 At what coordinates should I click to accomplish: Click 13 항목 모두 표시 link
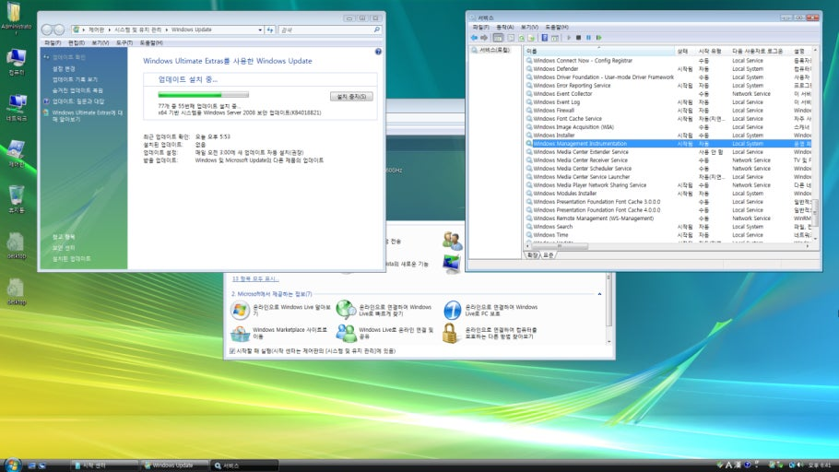click(x=255, y=278)
